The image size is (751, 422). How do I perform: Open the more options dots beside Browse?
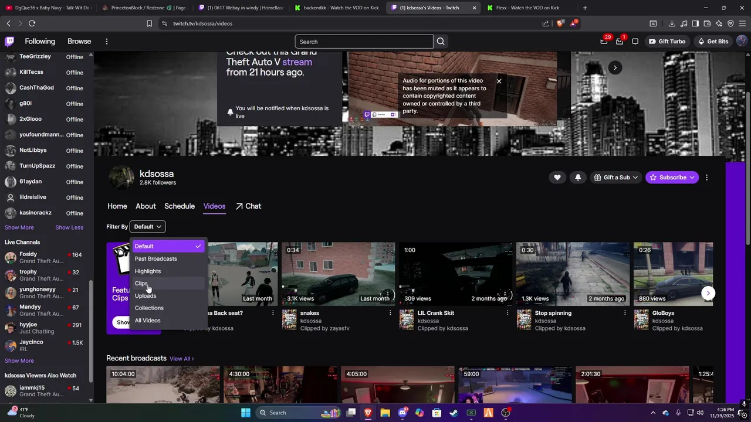point(106,42)
